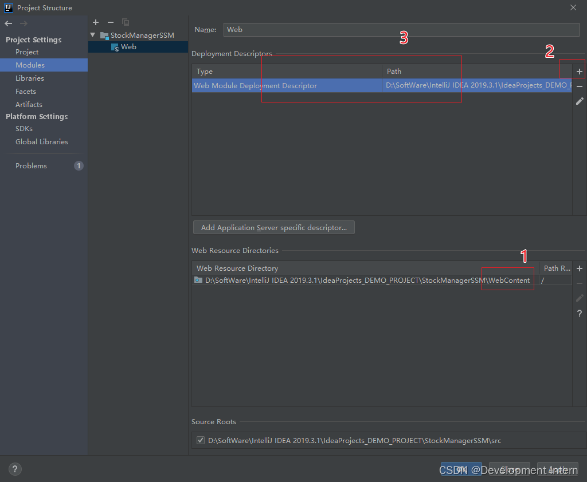Edit the deployment descriptor with the pencil icon
Screen dimensions: 587x482
click(580, 101)
